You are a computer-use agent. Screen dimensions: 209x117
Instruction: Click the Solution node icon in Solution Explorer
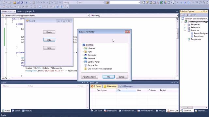click(x=183, y=19)
